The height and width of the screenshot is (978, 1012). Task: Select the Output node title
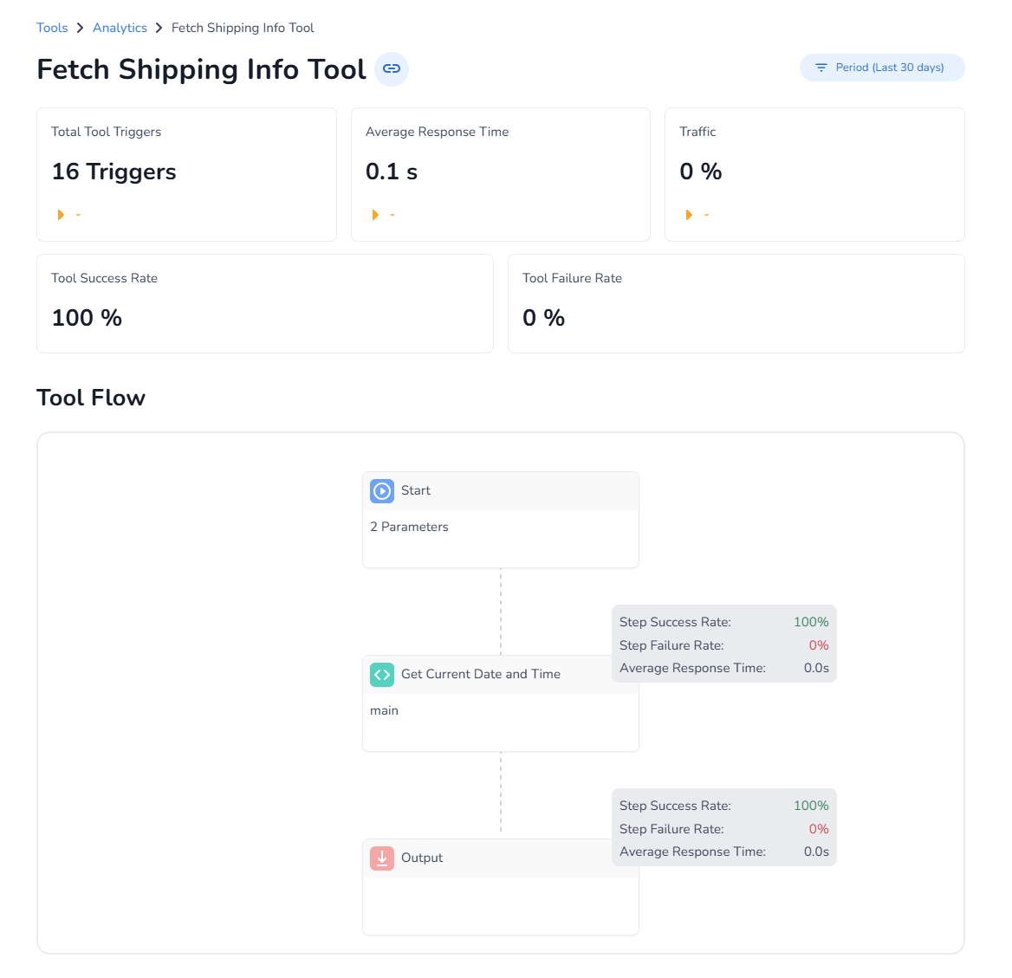point(422,858)
